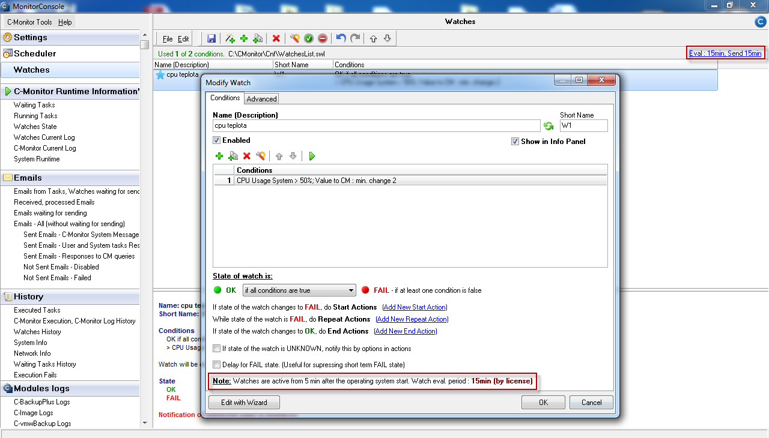Image resolution: width=769 pixels, height=438 pixels.
Task: Switch to the Advanced tab
Action: click(262, 99)
